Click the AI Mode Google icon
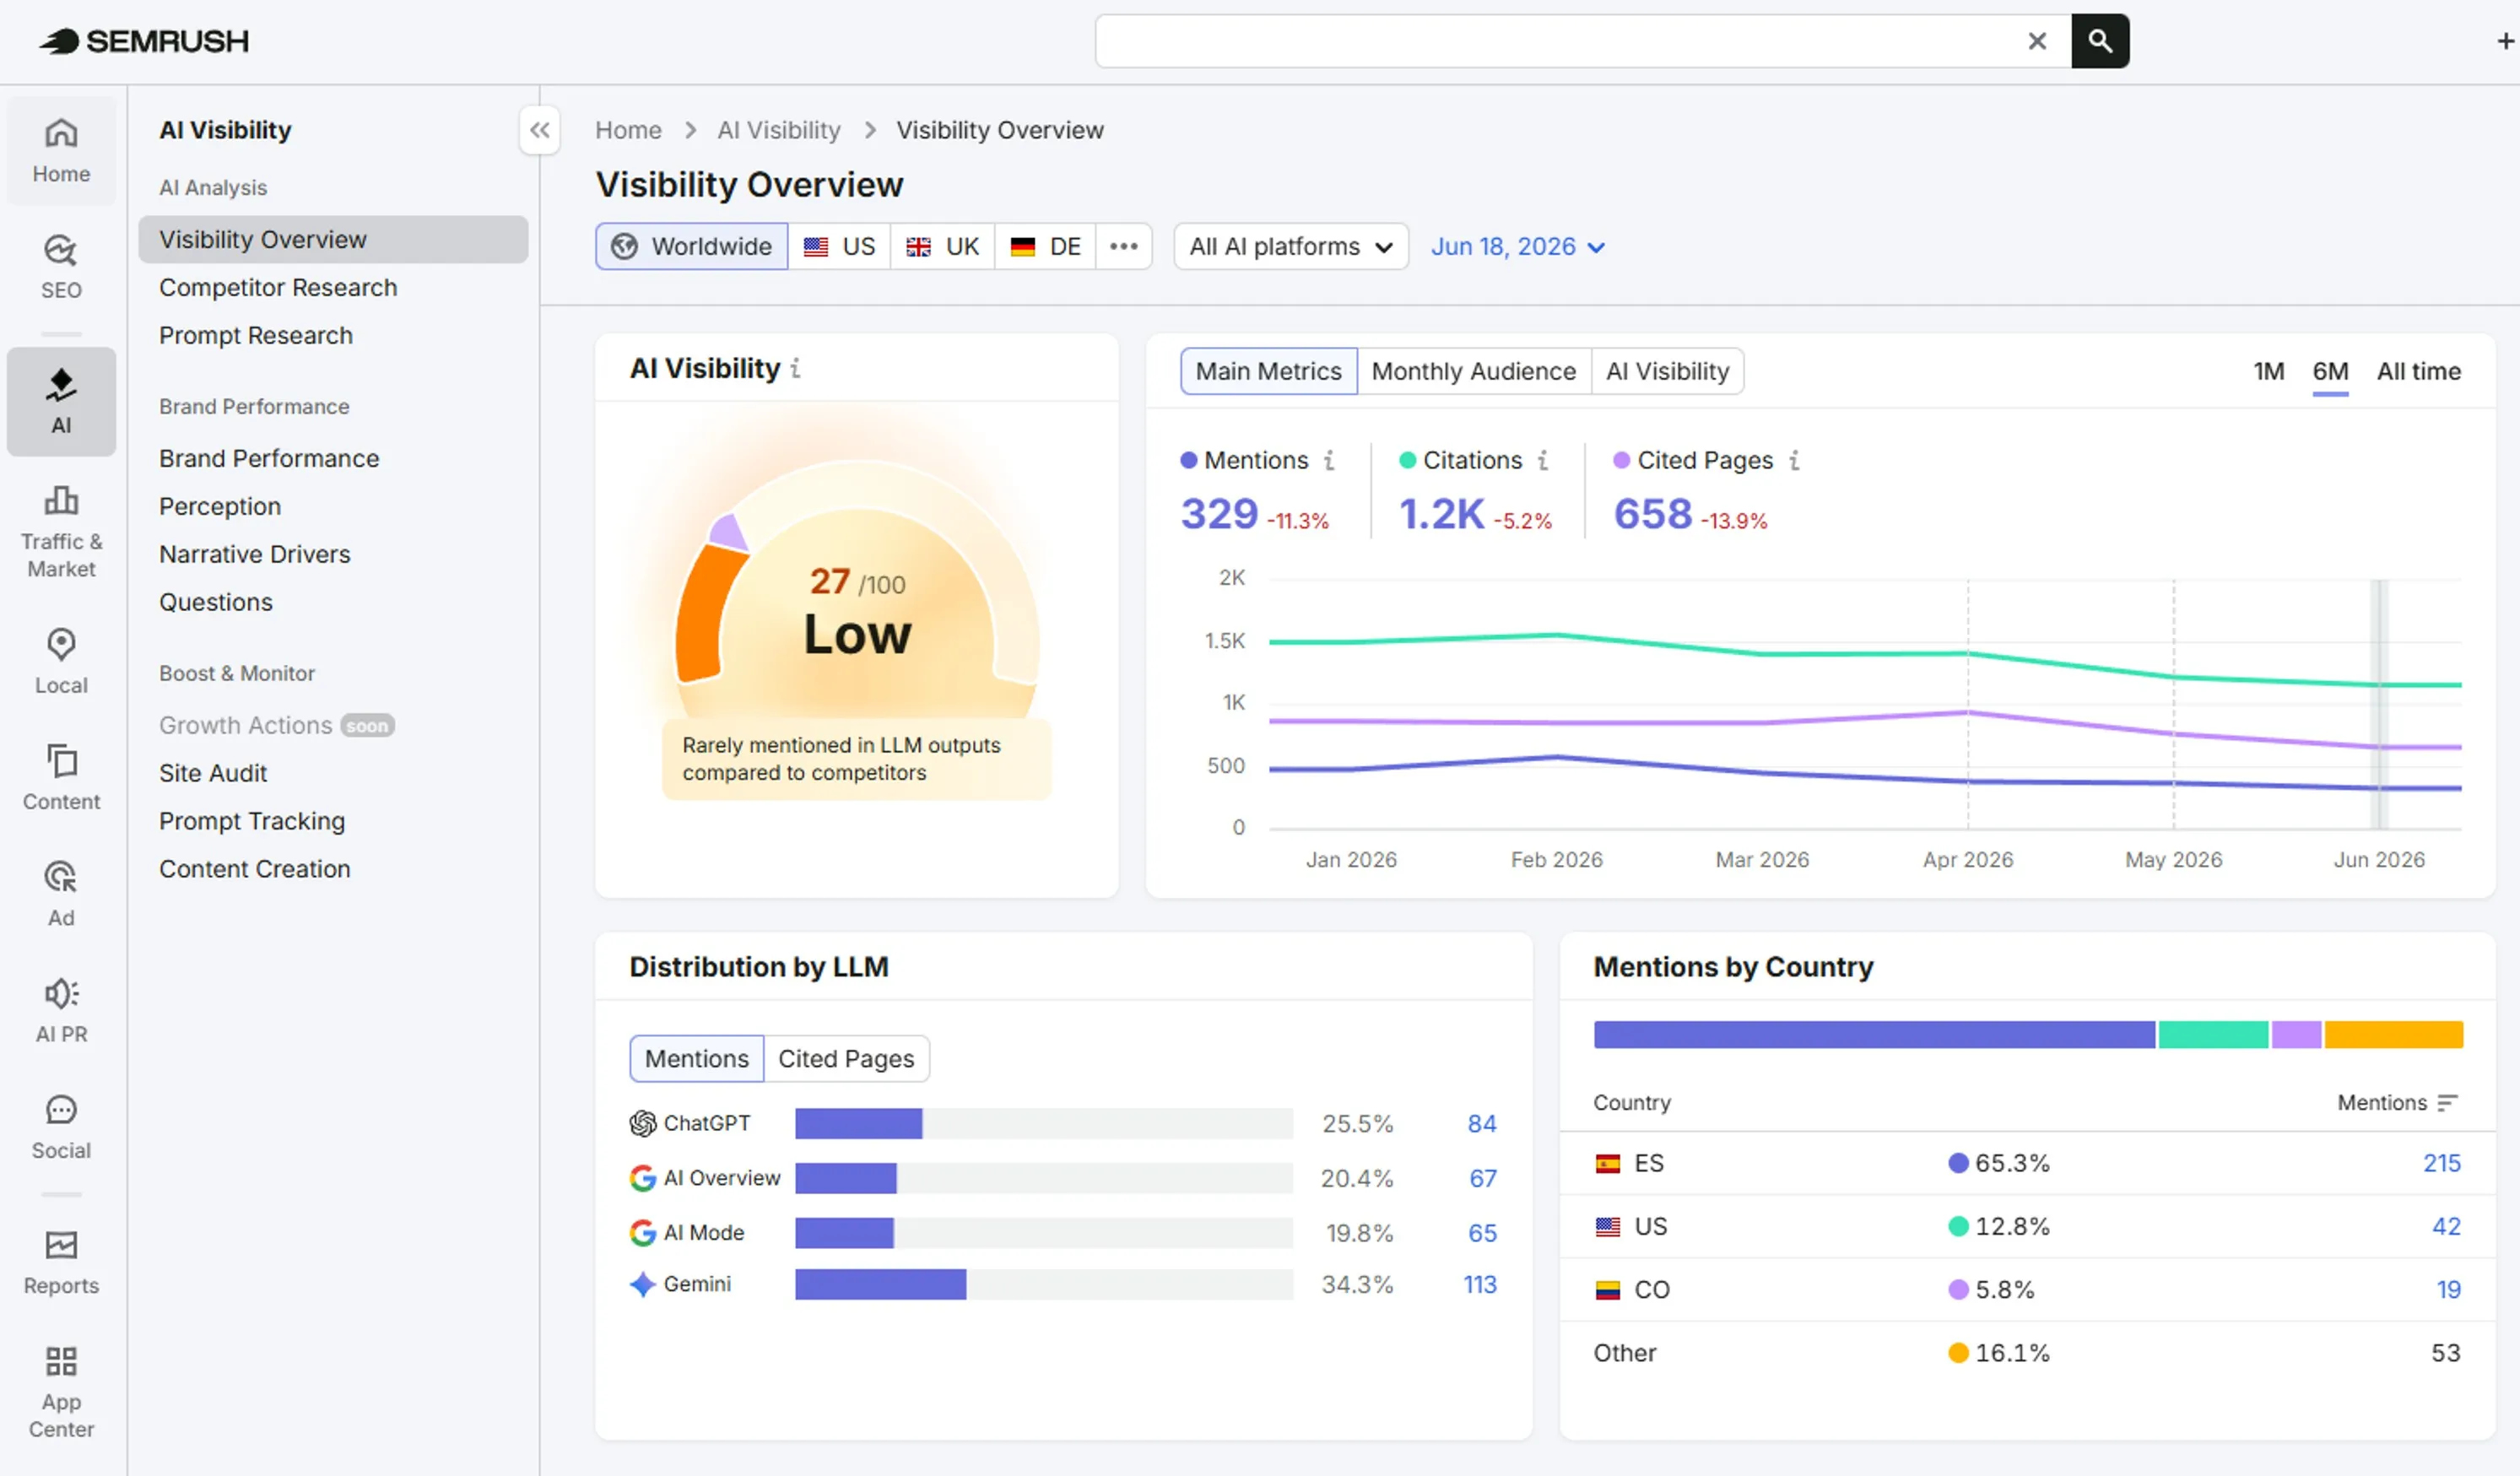 (x=643, y=1233)
